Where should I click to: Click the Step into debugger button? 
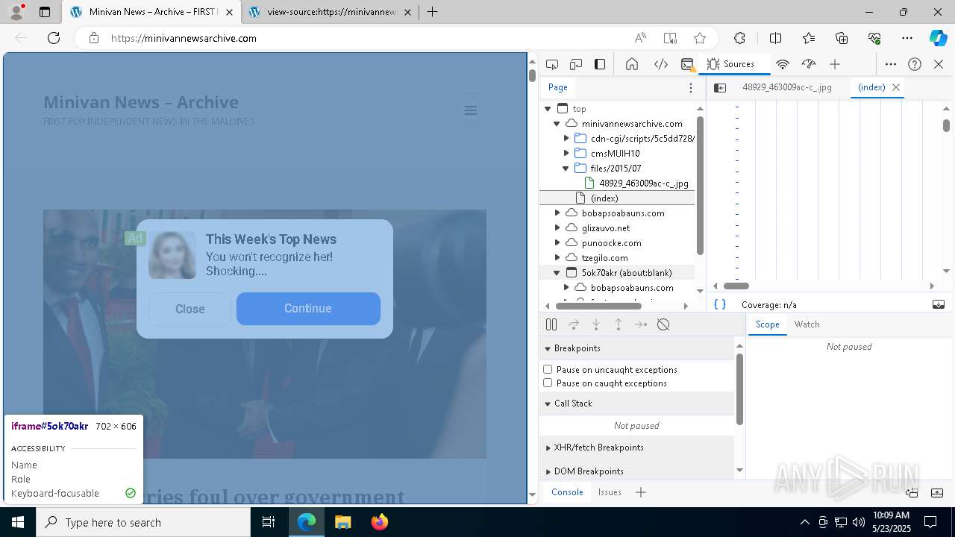(596, 324)
